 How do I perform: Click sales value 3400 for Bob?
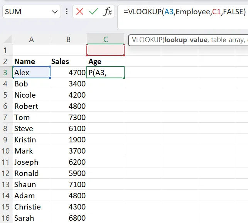(x=68, y=84)
